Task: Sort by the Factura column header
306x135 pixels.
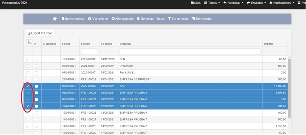Action: tap(86, 44)
